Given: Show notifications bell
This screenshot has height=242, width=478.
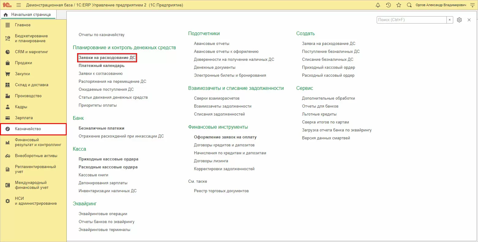Looking at the screenshot, I should [378, 5].
